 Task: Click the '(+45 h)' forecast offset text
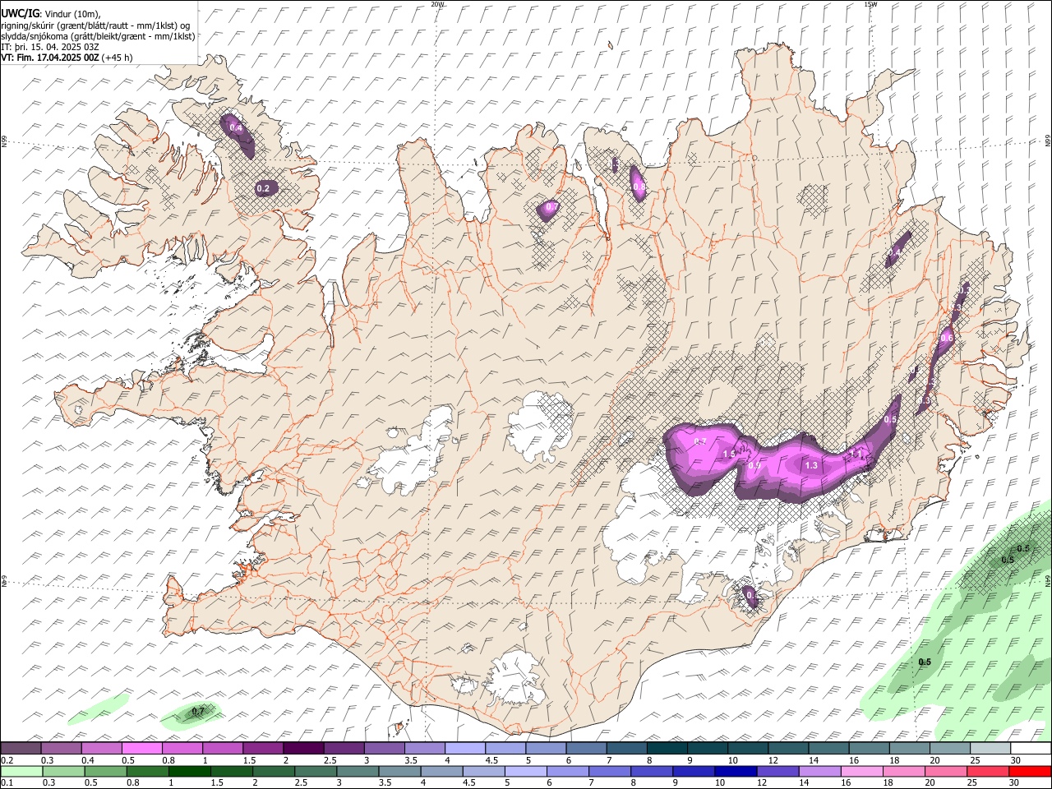tap(118, 58)
